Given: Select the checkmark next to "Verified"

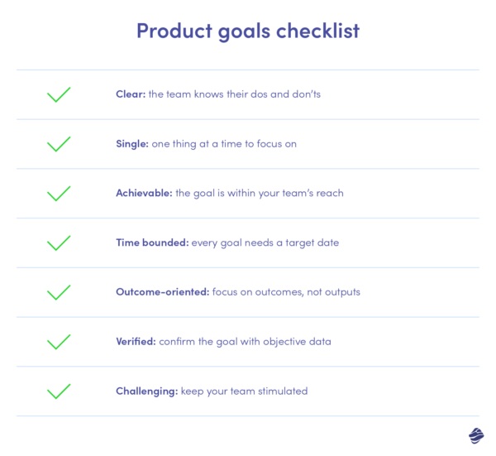Looking at the screenshot, I should 59,342.
